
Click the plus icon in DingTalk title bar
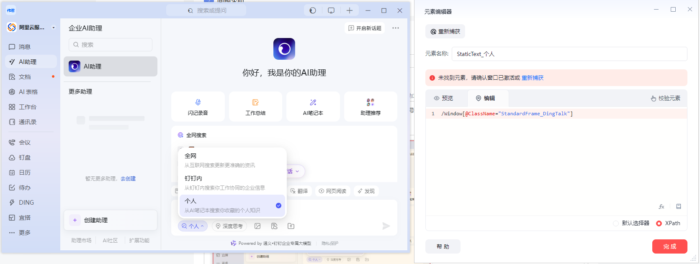coord(350,10)
